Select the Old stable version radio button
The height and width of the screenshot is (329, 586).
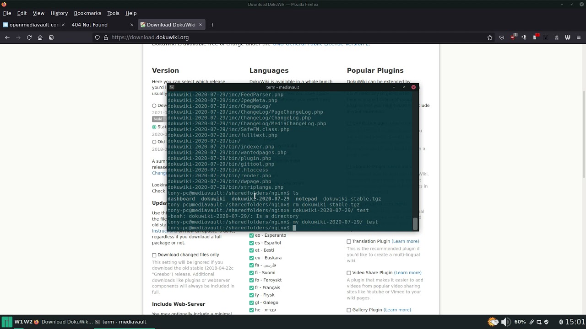coord(154,142)
